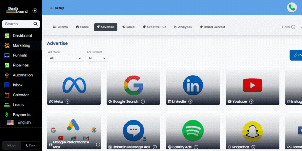Click the search magnifier icon in sidebar
Screen dimensions: 302x151
pyautogui.click(x=36, y=24)
